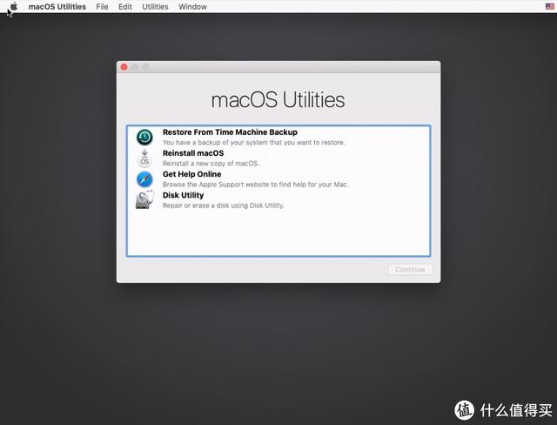Click 'Repair or erase a disk' description

tap(224, 206)
